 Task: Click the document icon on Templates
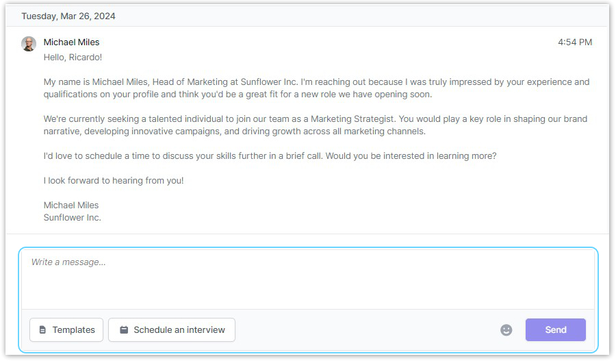pyautogui.click(x=42, y=330)
